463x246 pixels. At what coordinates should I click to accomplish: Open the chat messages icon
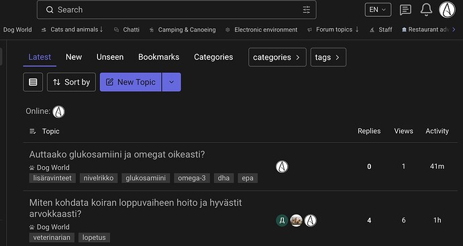[x=405, y=10]
